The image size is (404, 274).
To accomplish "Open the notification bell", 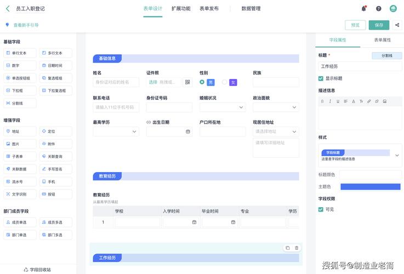I will (364, 9).
